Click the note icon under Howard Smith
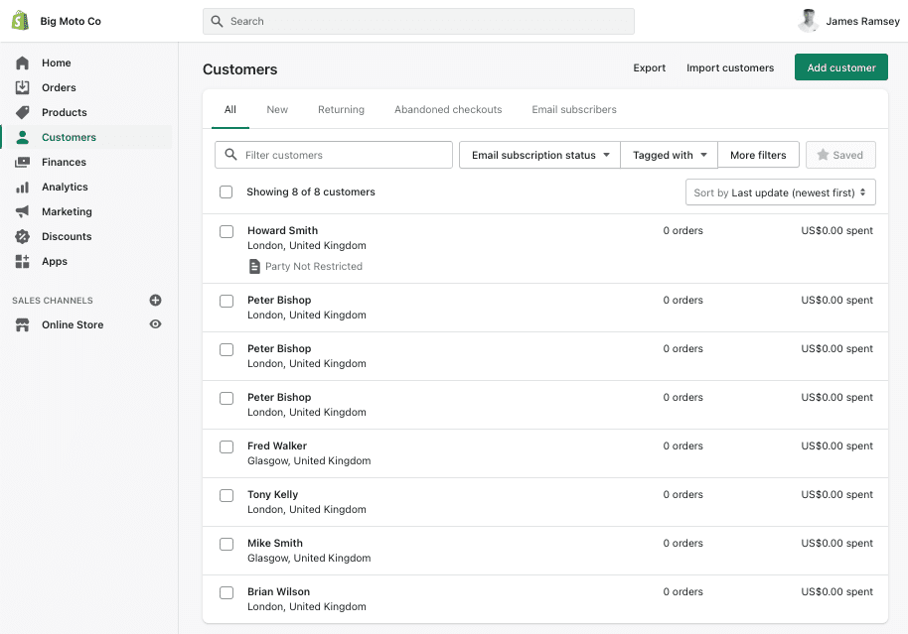 [x=254, y=266]
